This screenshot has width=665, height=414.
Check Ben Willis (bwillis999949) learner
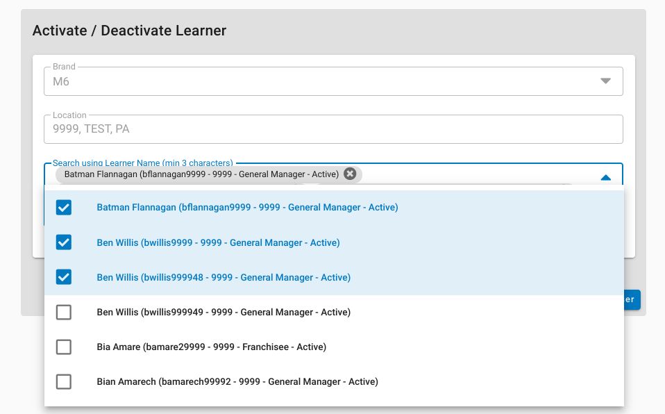pos(63,312)
